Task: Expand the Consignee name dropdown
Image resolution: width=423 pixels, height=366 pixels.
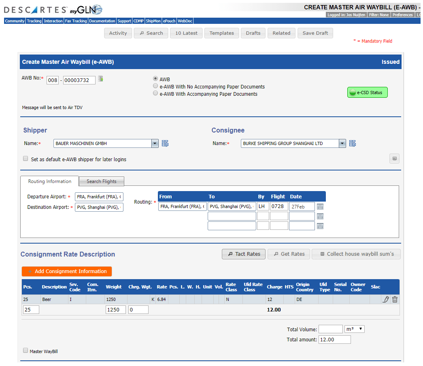Action: pos(342,143)
